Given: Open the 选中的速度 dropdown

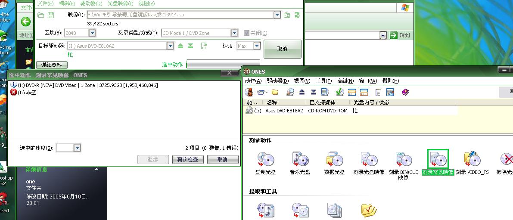Looking at the screenshot, I should click(77, 148).
